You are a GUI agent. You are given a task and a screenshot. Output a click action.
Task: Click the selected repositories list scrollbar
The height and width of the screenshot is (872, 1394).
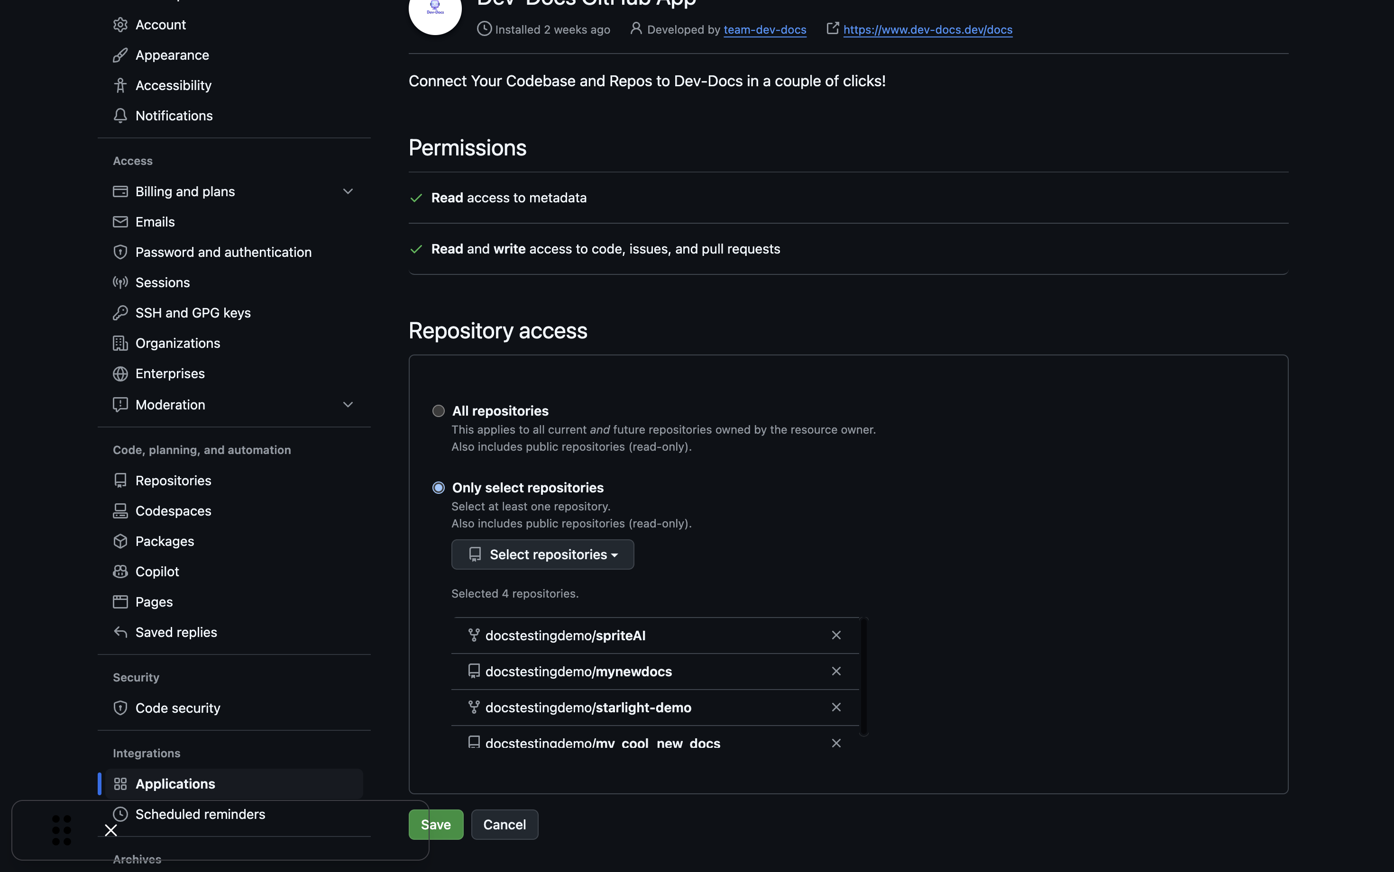[864, 676]
